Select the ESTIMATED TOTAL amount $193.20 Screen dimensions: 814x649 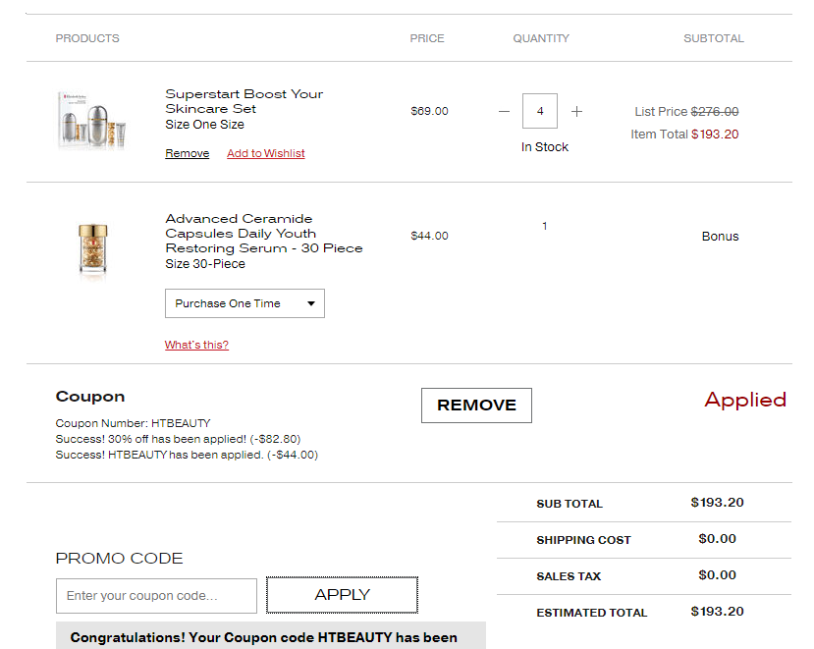[x=717, y=611]
